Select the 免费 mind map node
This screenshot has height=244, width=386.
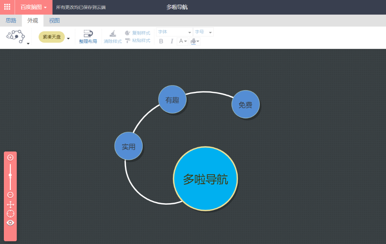coord(245,104)
